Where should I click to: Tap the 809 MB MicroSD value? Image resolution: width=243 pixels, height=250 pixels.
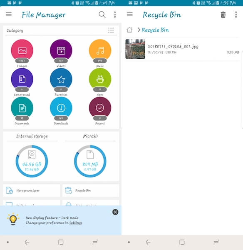point(90,164)
